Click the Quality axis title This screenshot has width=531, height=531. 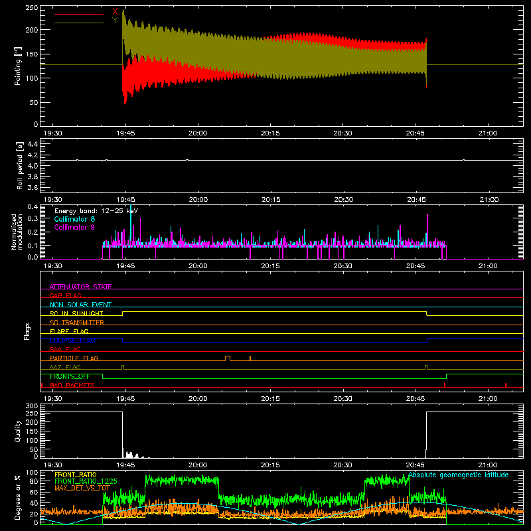coord(18,431)
